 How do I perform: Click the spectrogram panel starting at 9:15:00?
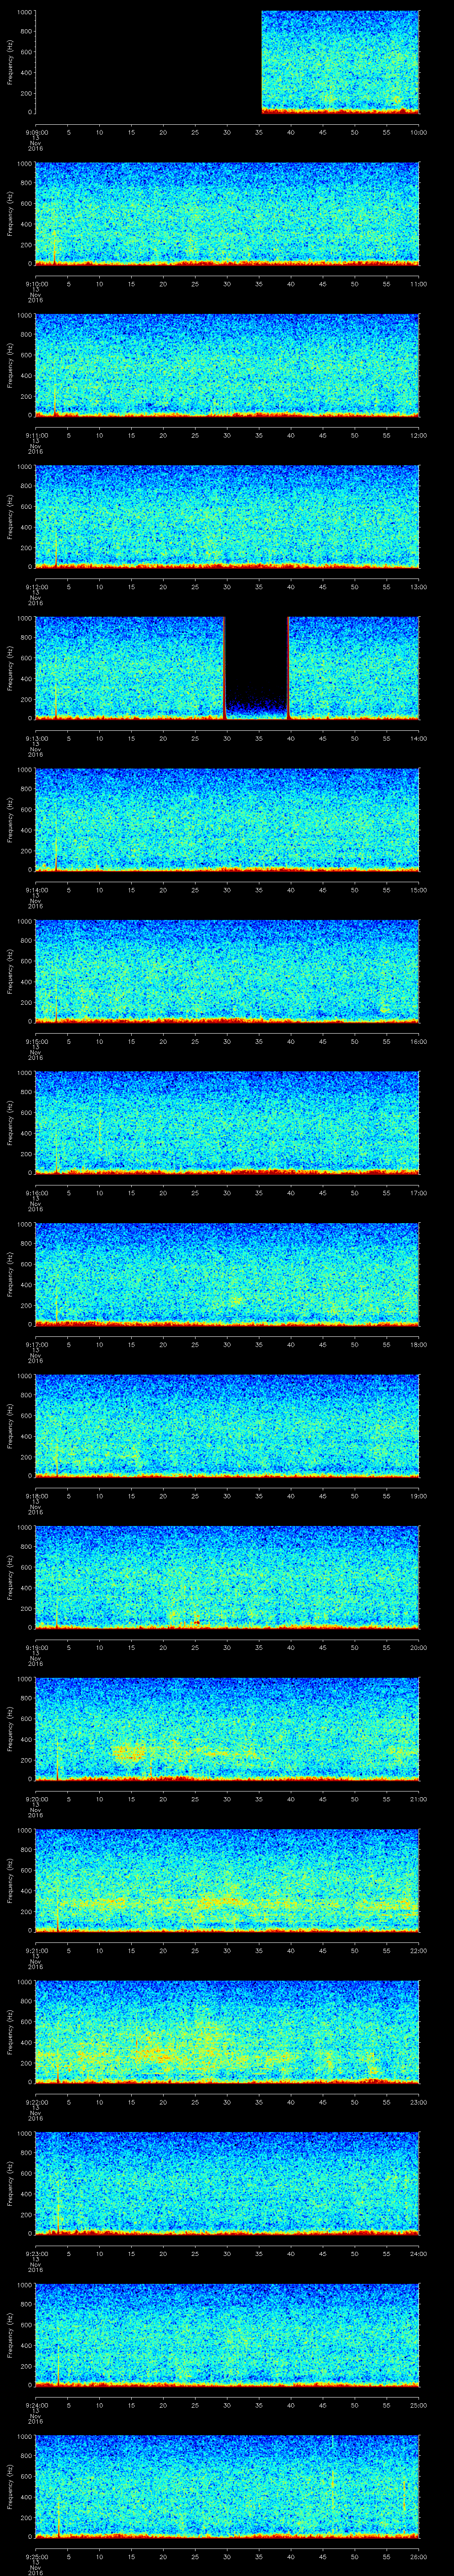pyautogui.click(x=227, y=971)
